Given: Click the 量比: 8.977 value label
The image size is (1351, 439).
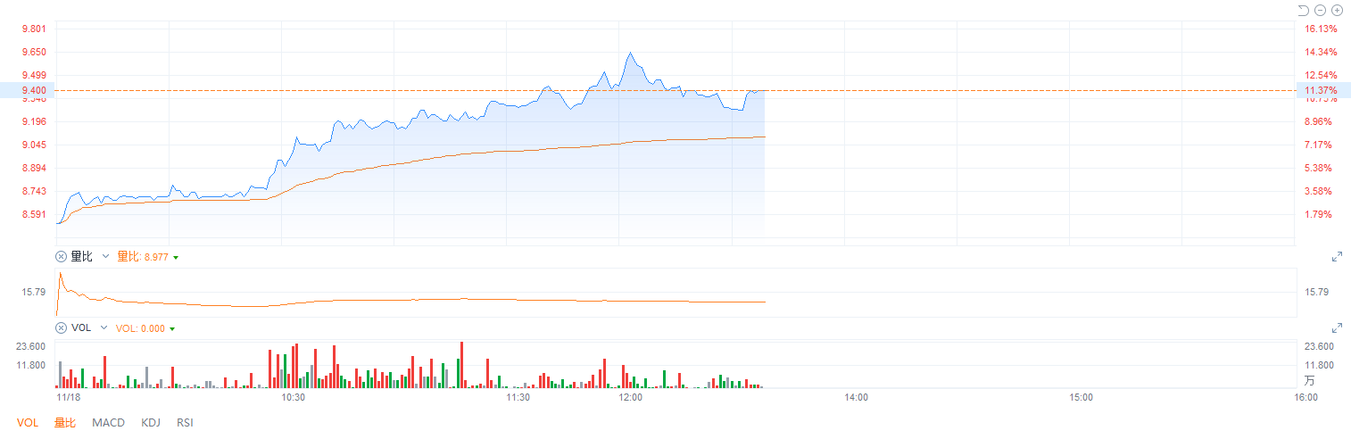Looking at the screenshot, I should click(x=143, y=257).
